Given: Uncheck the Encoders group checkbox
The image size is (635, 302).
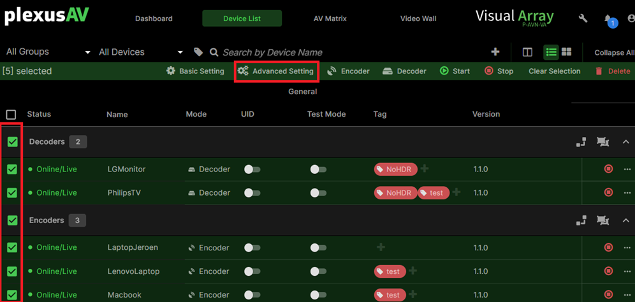Looking at the screenshot, I should pos(13,220).
